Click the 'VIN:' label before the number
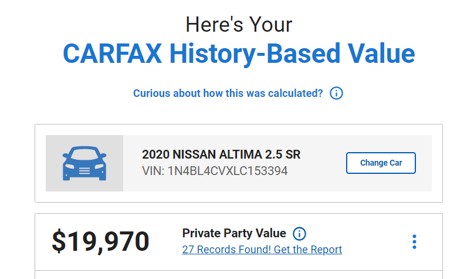The width and height of the screenshot is (474, 279). tap(153, 171)
